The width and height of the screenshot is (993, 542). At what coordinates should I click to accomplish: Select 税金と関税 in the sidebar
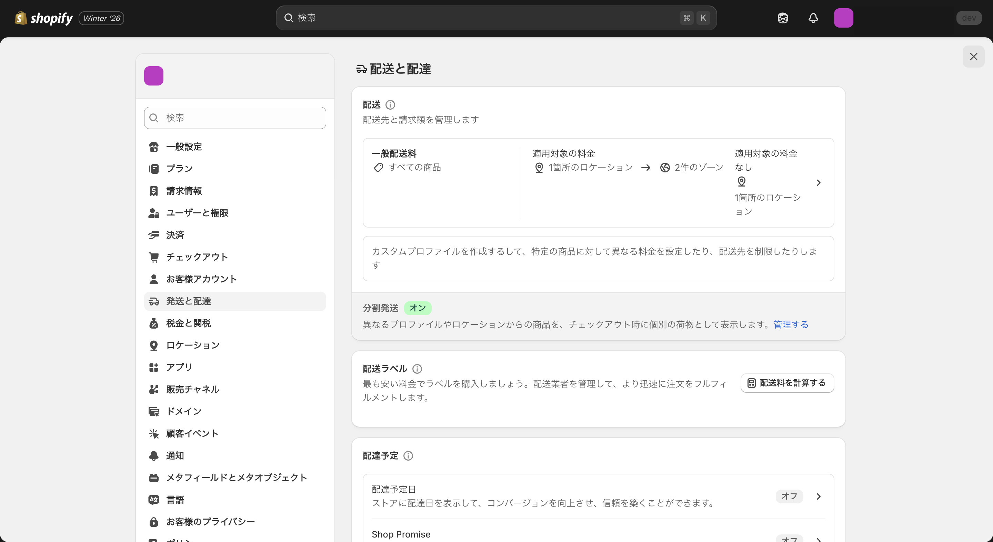189,323
